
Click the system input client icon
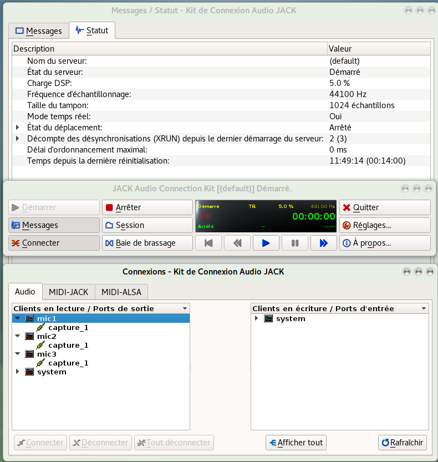click(x=268, y=318)
